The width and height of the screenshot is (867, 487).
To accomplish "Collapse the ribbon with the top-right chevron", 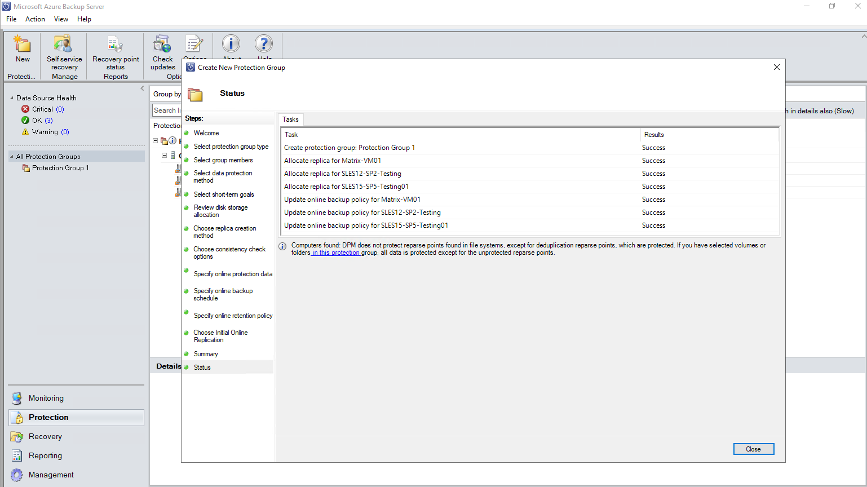I will click(x=864, y=36).
